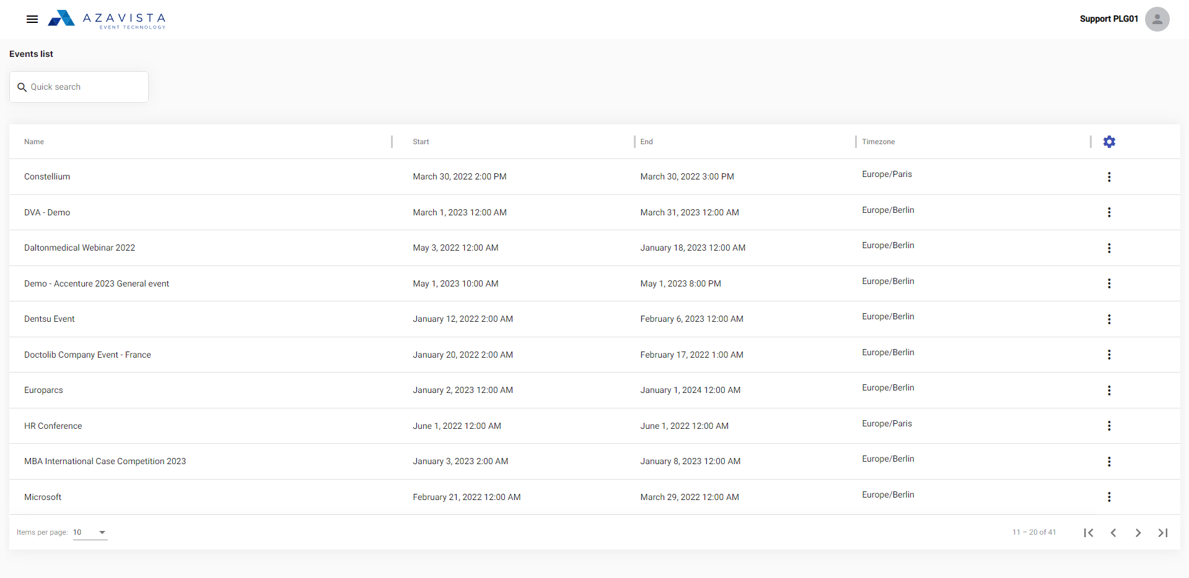Viewport: 1189px width, 578px height.
Task: Click the 11 – 20 of 41 range label
Action: click(x=1034, y=532)
